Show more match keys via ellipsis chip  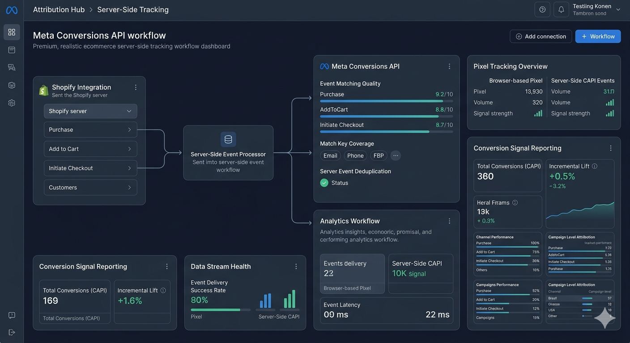click(x=396, y=155)
